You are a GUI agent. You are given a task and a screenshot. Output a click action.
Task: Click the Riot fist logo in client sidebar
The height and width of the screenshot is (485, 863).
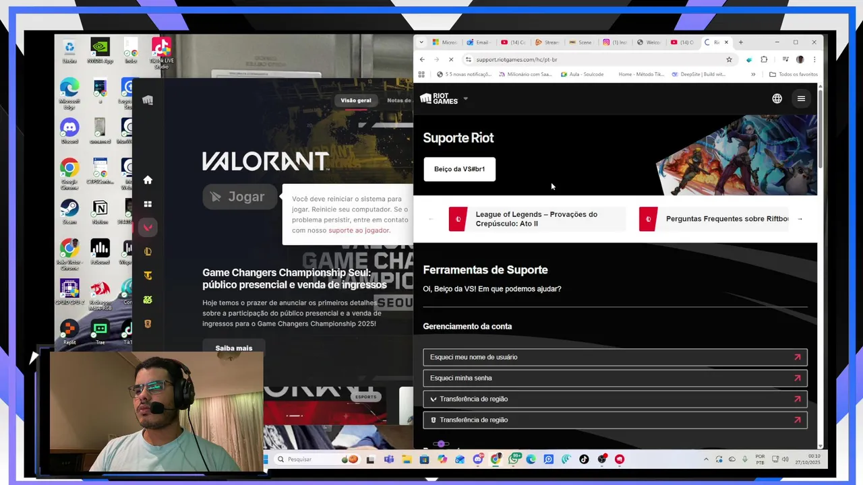click(x=148, y=100)
